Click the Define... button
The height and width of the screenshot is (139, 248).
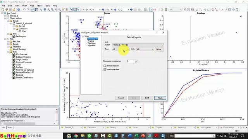159,49
